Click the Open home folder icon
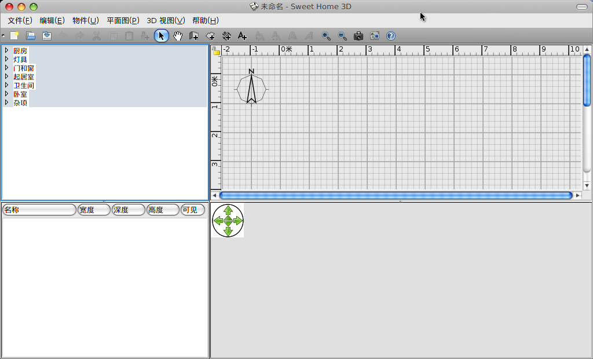Screen dimensions: 593x359 31,36
